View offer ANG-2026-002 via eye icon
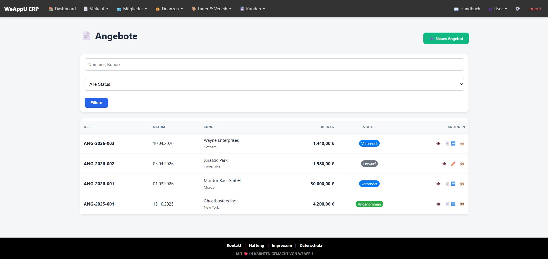Viewport: 548px width, 259px height. 444,164
